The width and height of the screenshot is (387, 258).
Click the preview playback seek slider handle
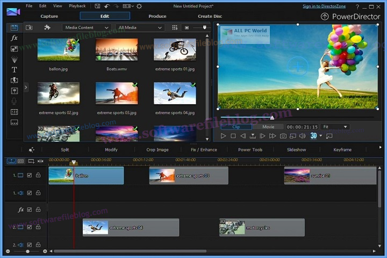272,117
